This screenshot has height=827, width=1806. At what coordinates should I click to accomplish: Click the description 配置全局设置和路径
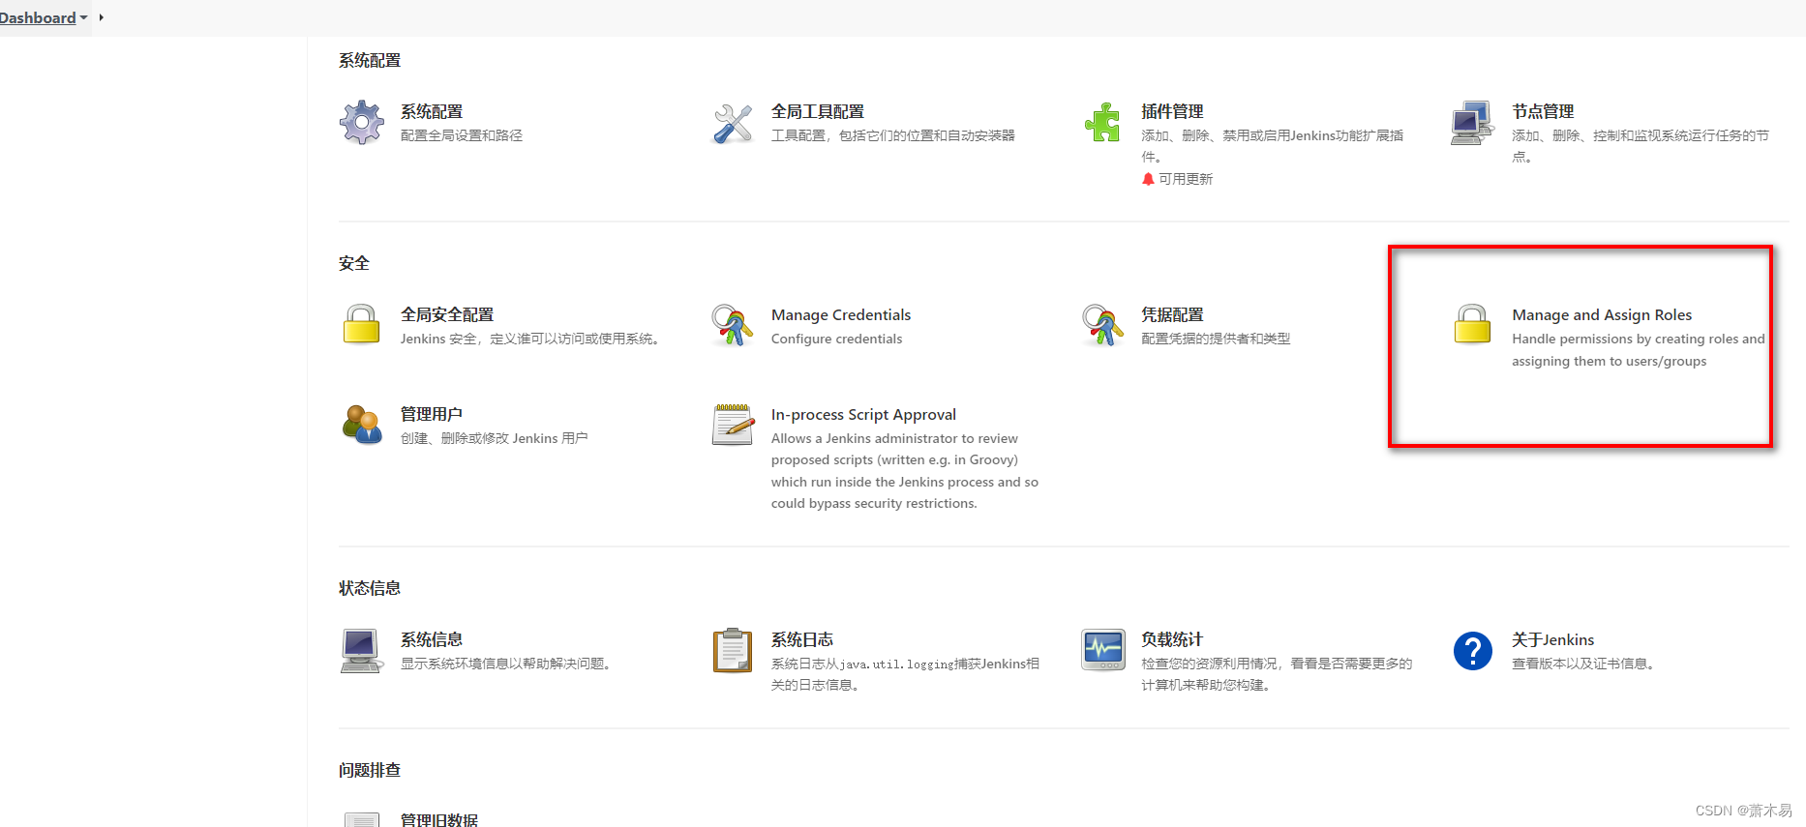click(462, 135)
